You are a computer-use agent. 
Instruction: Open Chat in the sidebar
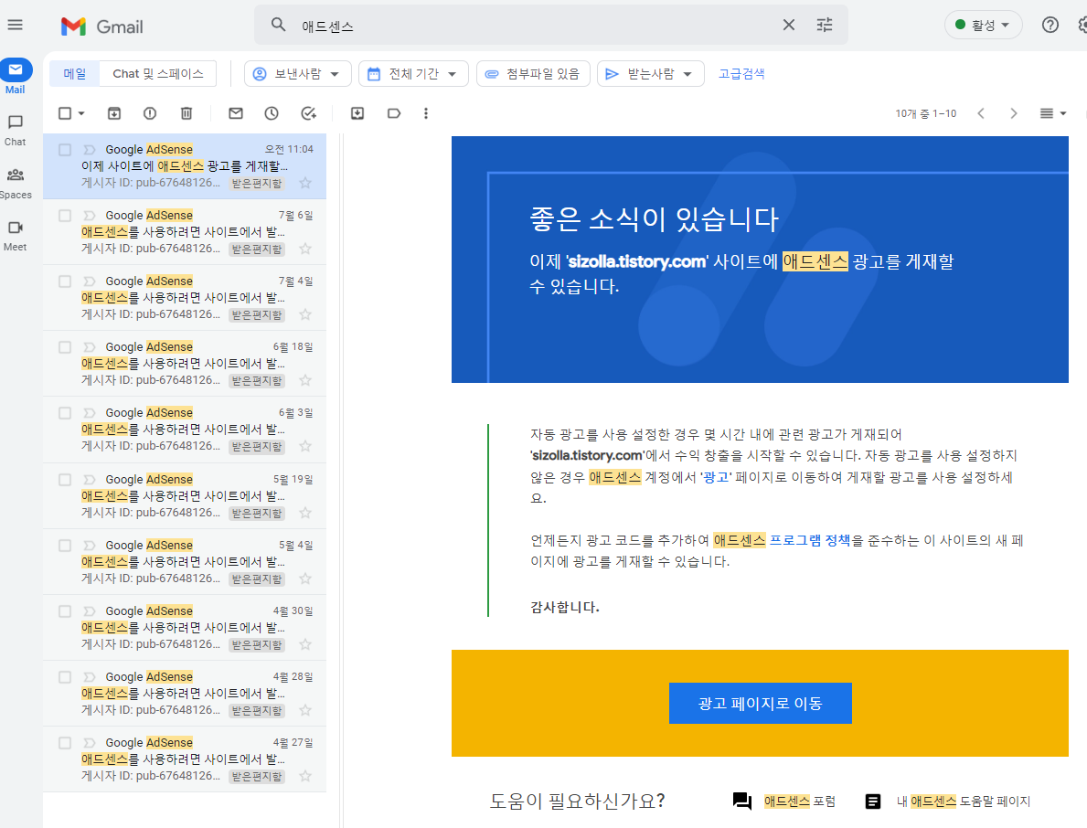[16, 131]
